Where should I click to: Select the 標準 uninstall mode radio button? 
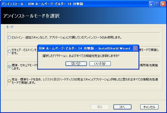pos(9,67)
